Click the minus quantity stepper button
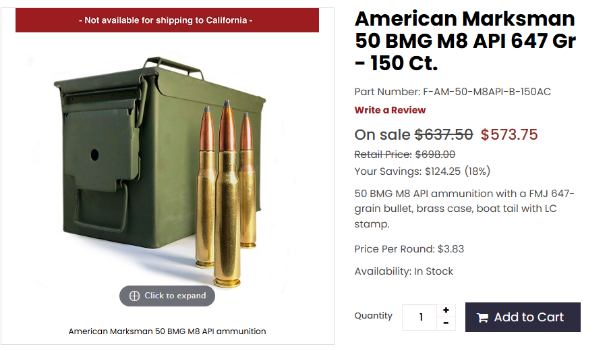609x351 pixels. [x=446, y=323]
